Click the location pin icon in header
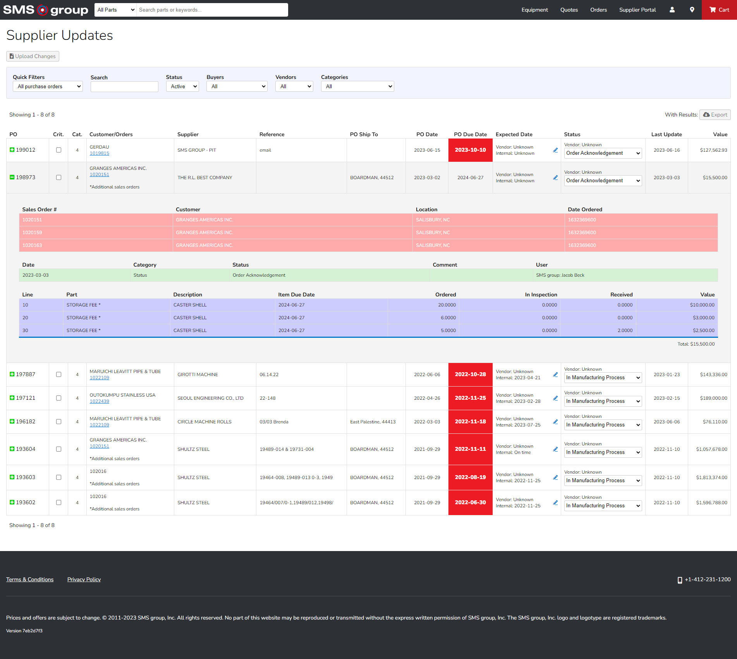The width and height of the screenshot is (737, 659). (692, 10)
